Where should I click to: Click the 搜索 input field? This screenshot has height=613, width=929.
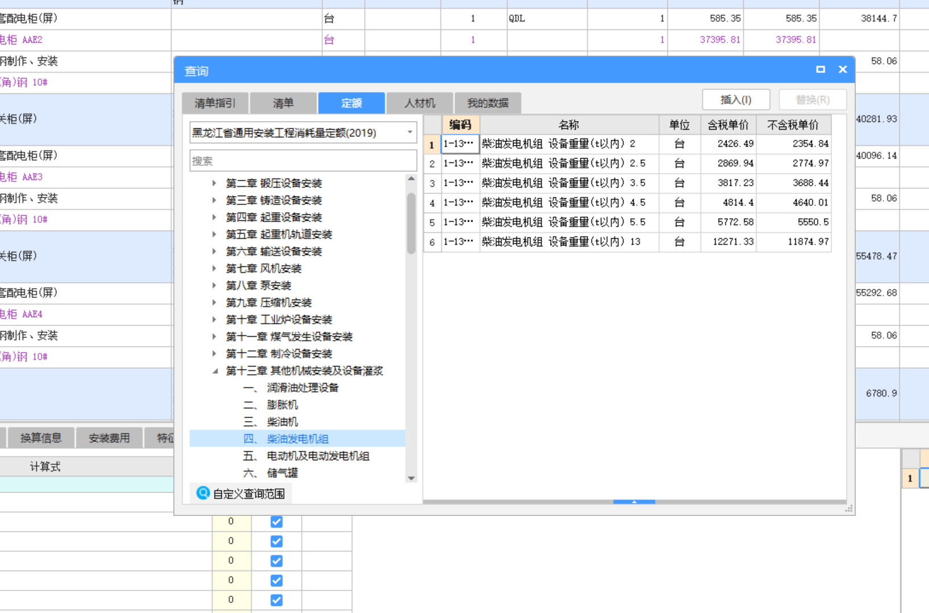[303, 161]
